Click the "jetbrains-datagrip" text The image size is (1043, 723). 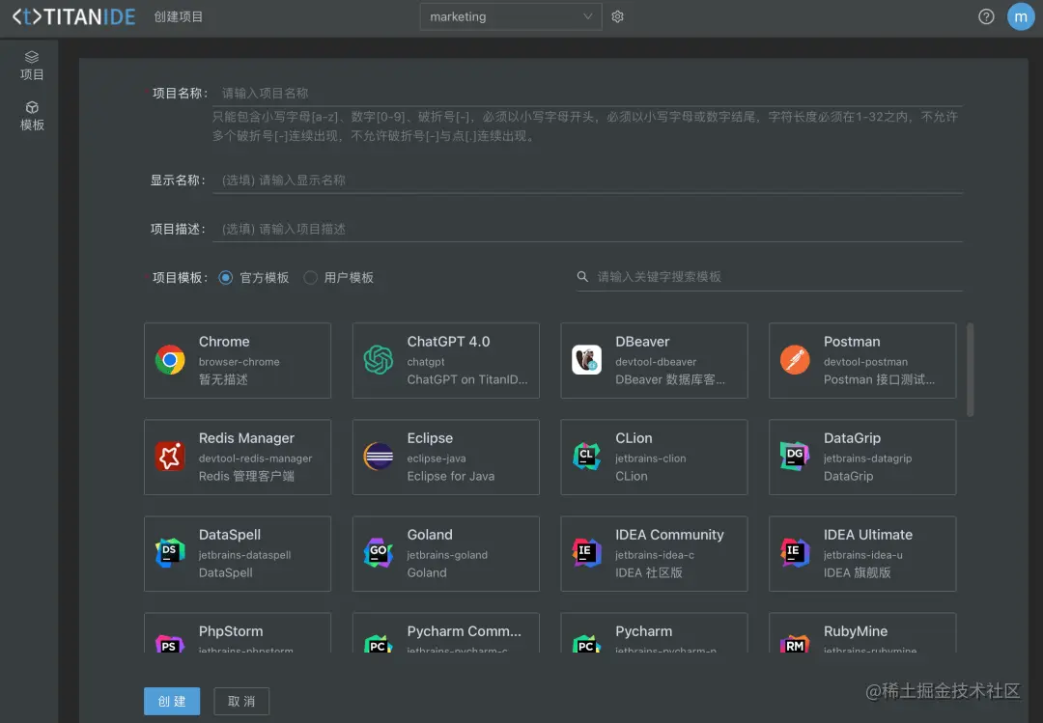(867, 459)
